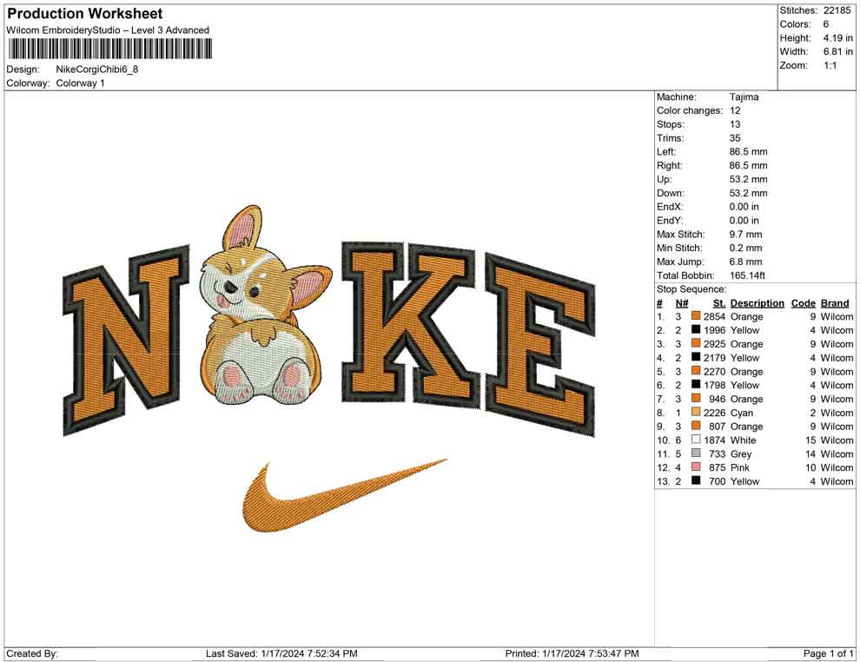Select the Min Stitch value 0.2 mm

[746, 248]
